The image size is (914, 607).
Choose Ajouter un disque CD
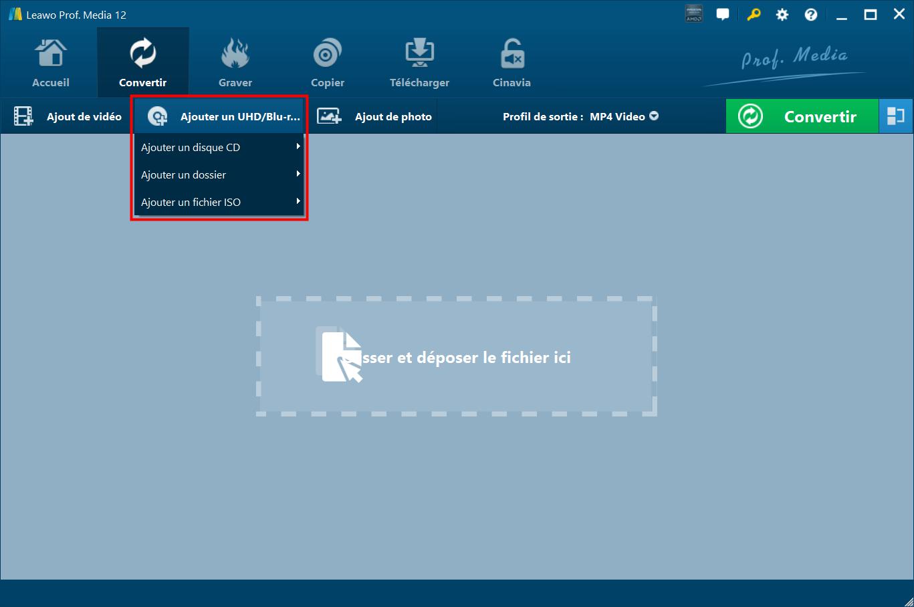pyautogui.click(x=219, y=147)
